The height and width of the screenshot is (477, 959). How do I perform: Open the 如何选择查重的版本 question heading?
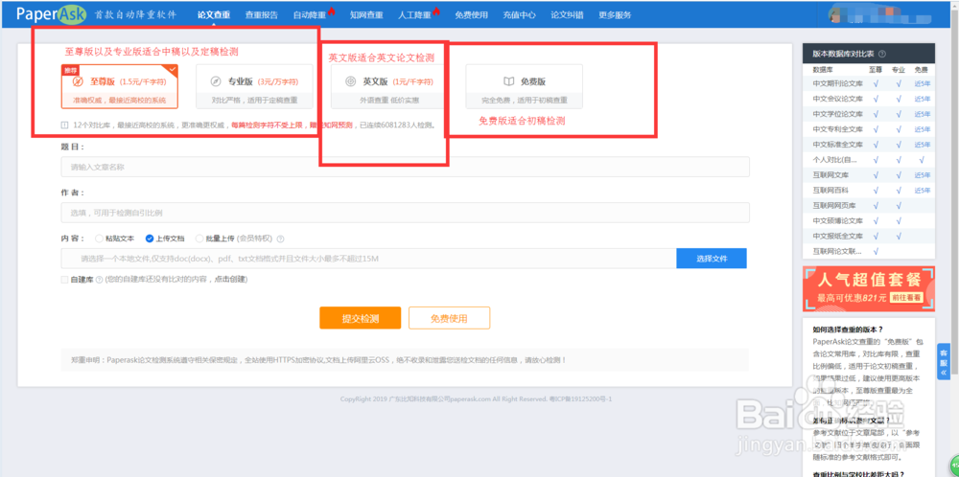pos(848,329)
